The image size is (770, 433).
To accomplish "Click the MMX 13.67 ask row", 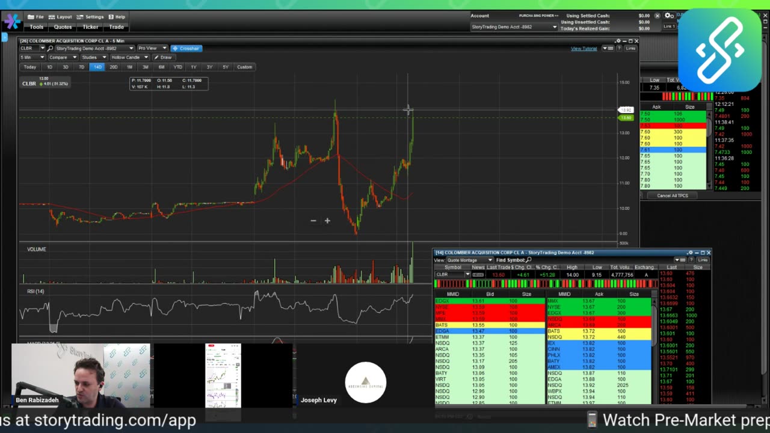I will [599, 301].
